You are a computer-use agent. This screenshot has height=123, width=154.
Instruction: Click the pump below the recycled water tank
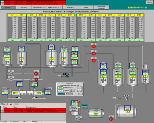click(79, 120)
